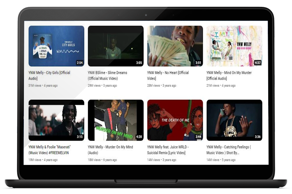Open the Mind On My Murder thumbnail

(x=234, y=46)
